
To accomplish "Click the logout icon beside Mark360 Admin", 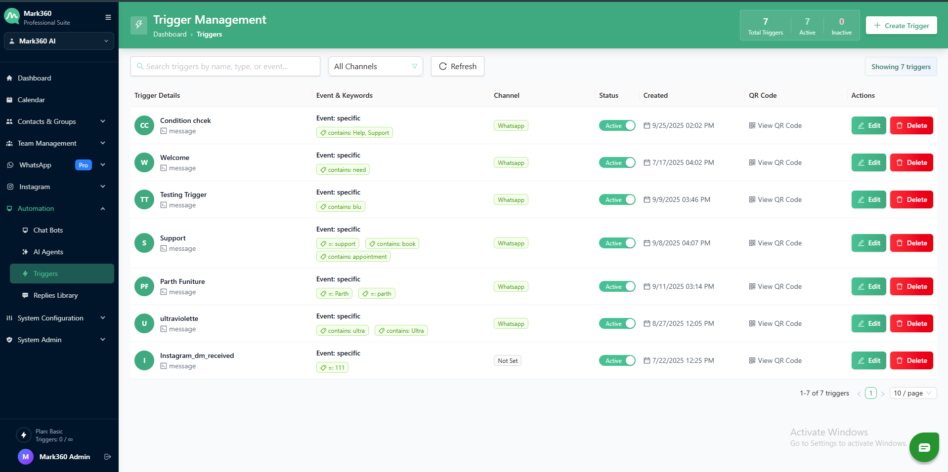I will tap(107, 457).
